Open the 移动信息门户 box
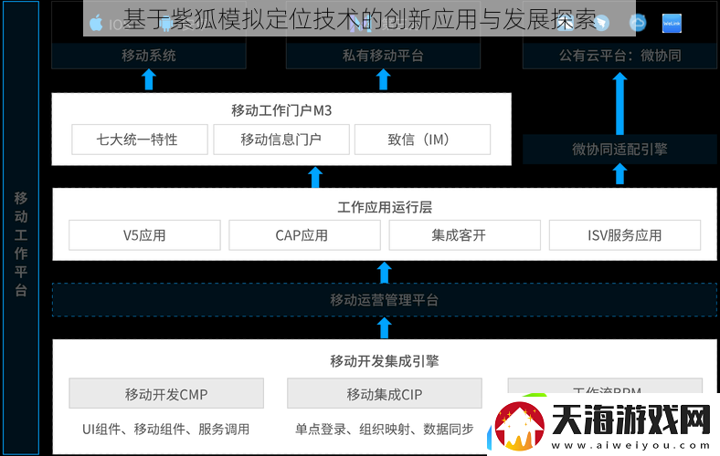 [281, 140]
